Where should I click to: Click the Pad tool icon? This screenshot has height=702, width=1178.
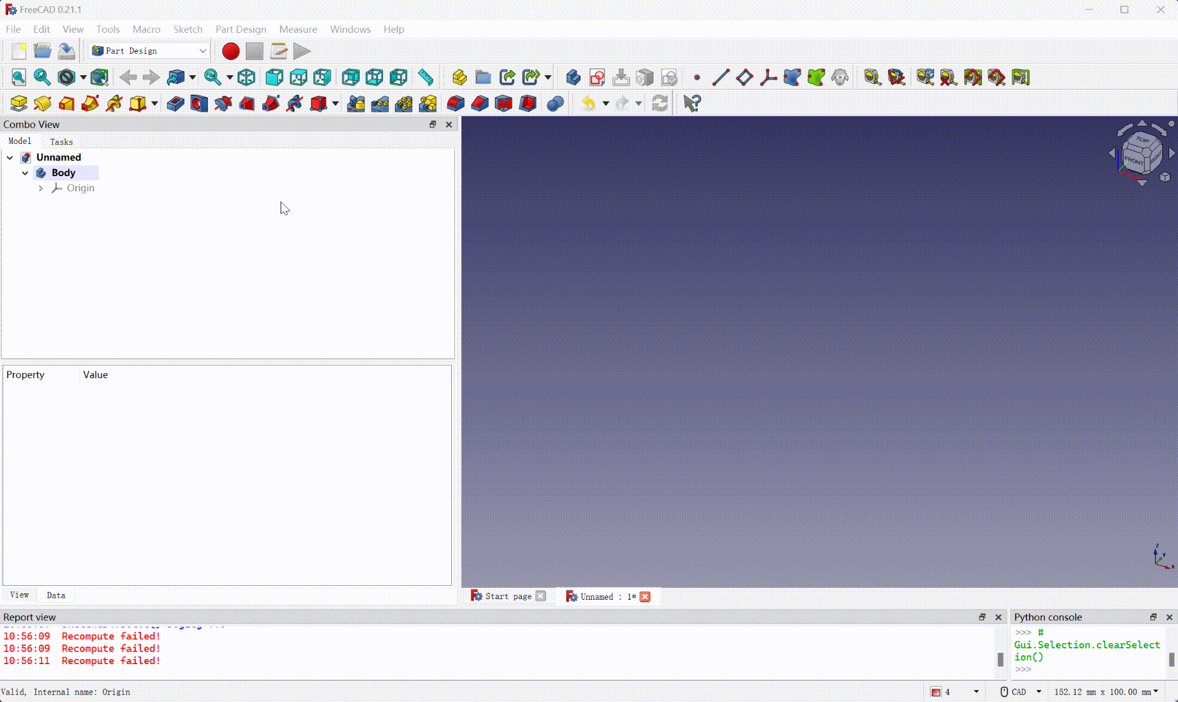19,104
